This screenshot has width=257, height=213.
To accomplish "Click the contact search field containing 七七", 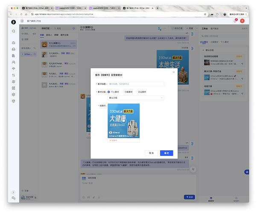I will coord(65,28).
